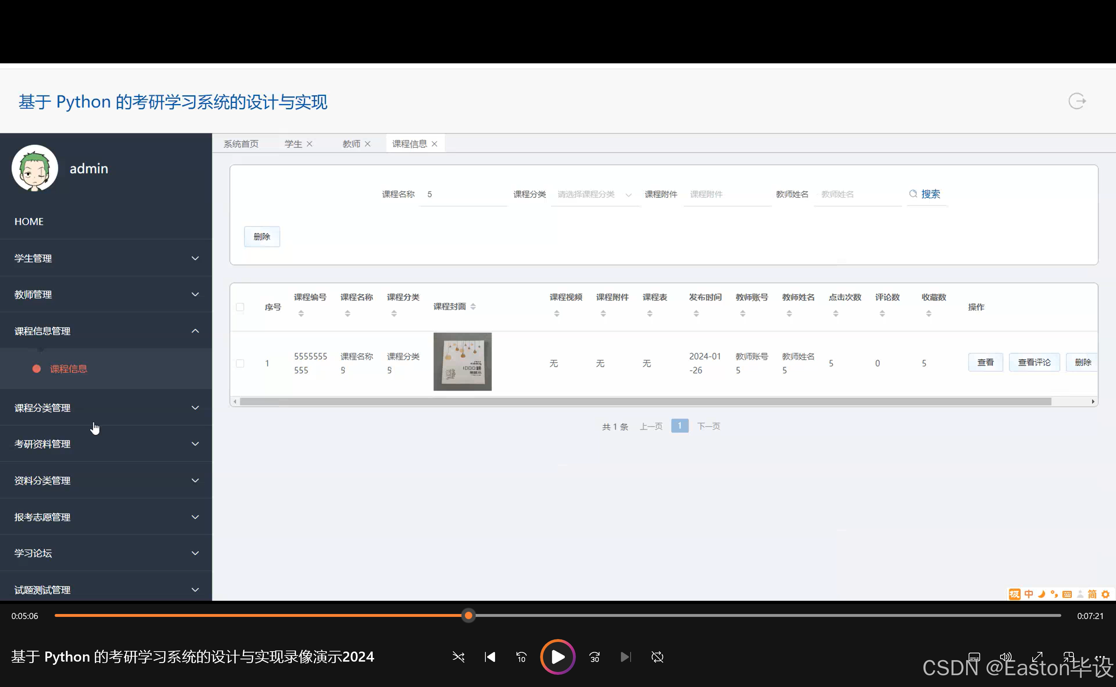Open the volume control
The height and width of the screenshot is (687, 1116).
coord(1006,657)
